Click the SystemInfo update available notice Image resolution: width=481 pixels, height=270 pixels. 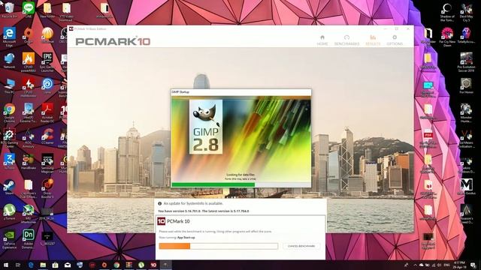coord(193,203)
